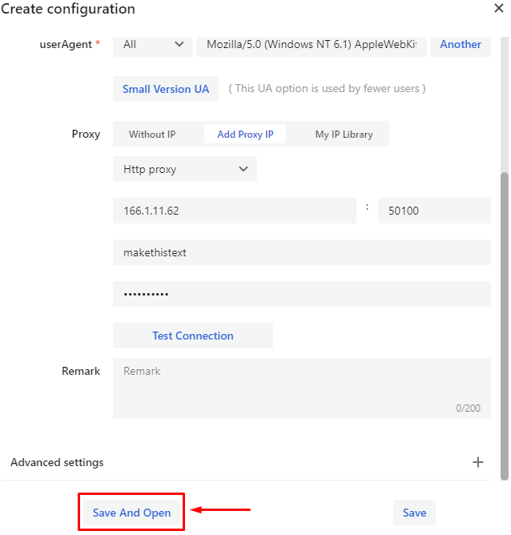The width and height of the screenshot is (511, 535).
Task: Click the Mozilla userAgent string field
Action: click(x=312, y=44)
